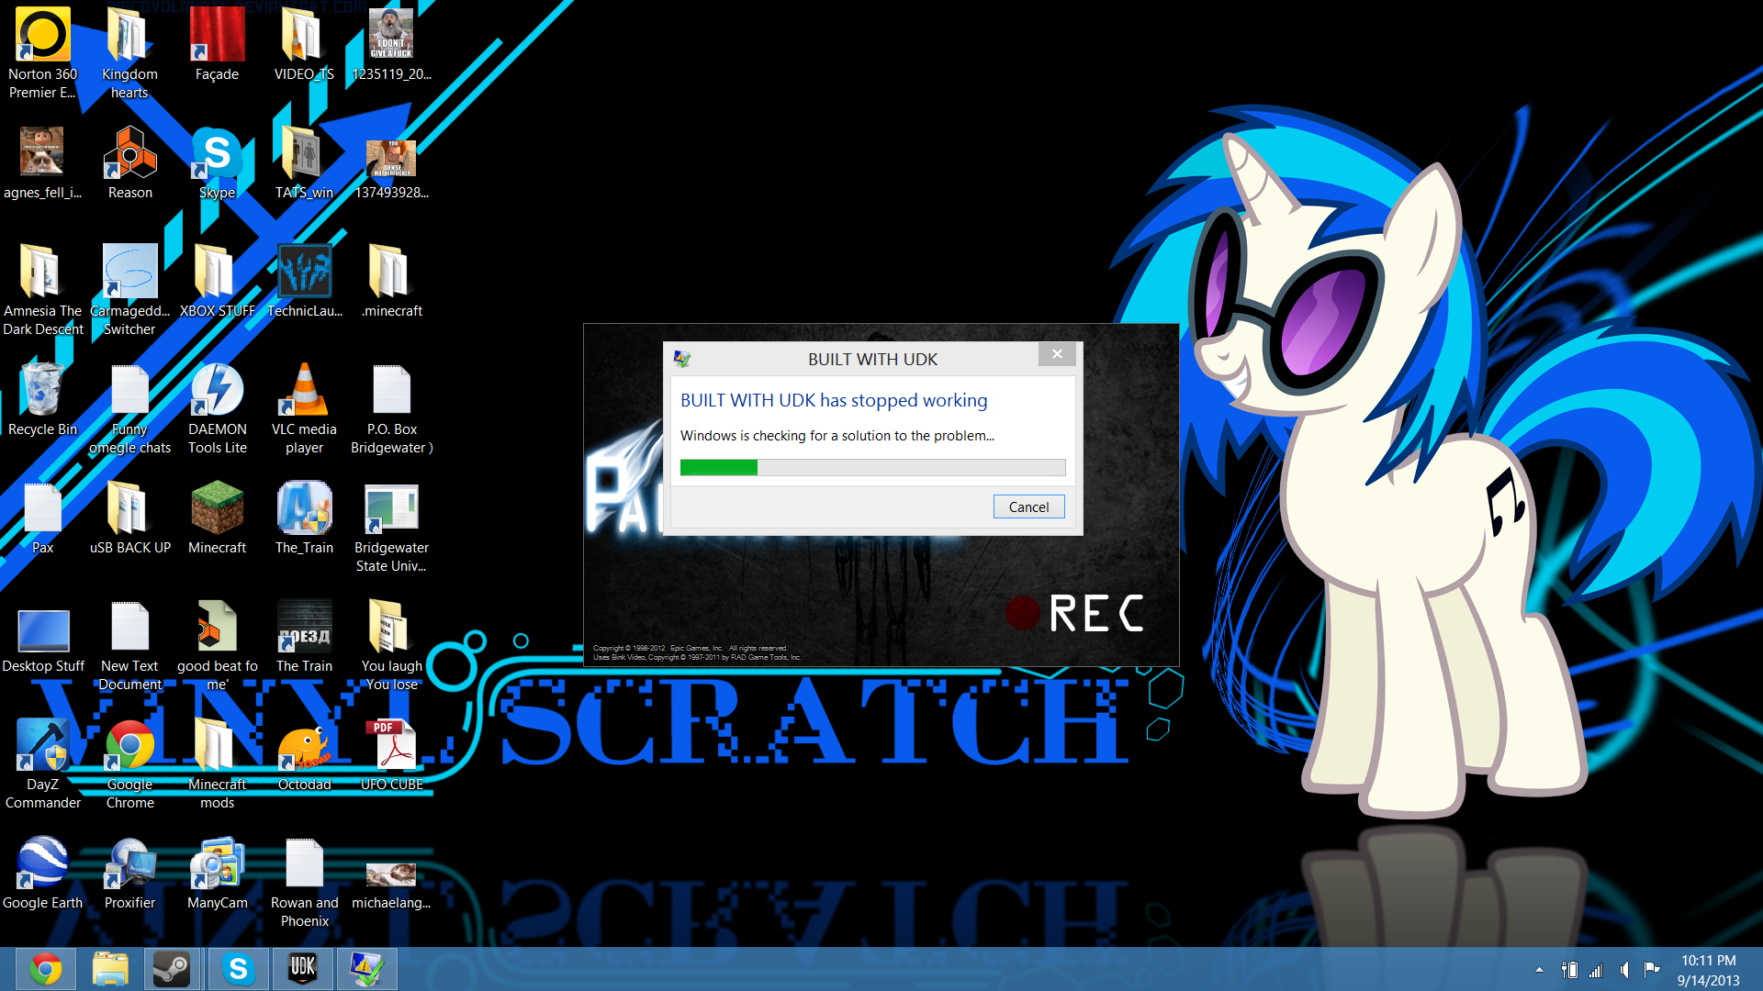
Task: Open Steam from the taskbar
Action: pos(171,969)
